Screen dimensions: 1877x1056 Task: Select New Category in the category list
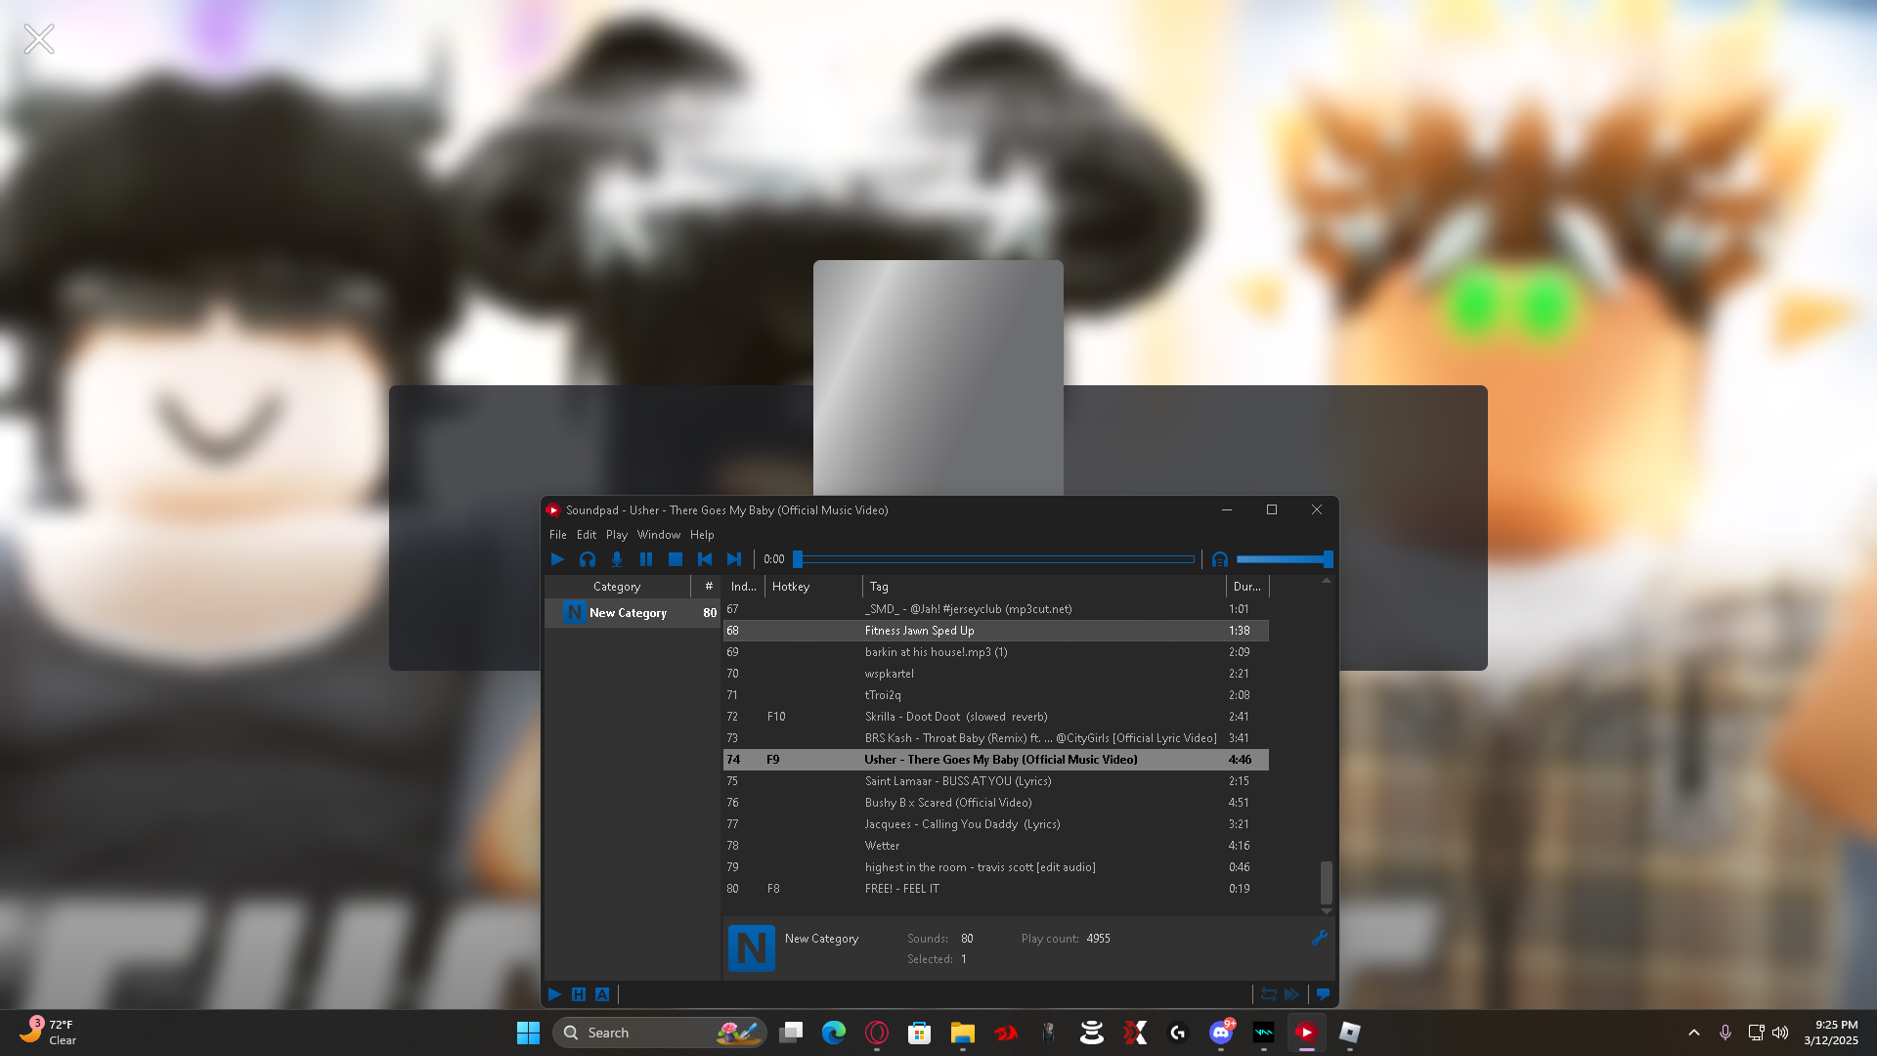click(633, 613)
